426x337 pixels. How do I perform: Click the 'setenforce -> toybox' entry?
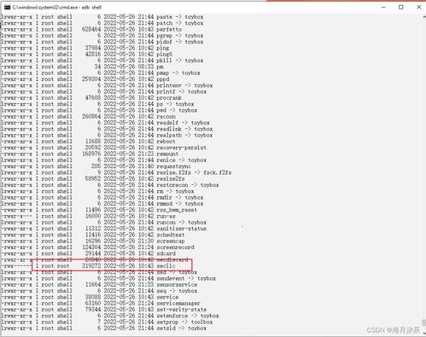(x=188, y=316)
